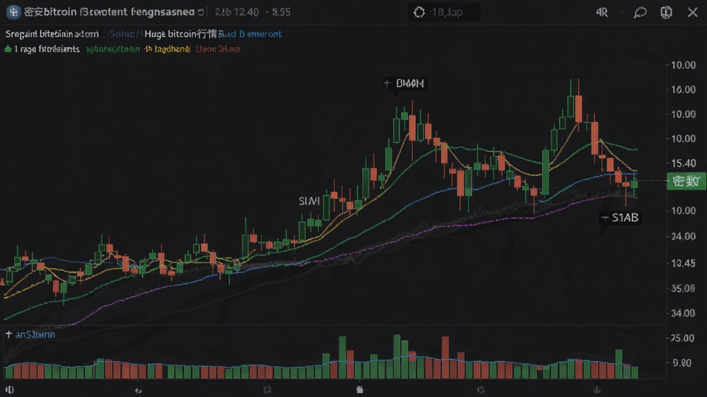Click the DM4M price label on the chart
The image size is (707, 397).
[410, 83]
